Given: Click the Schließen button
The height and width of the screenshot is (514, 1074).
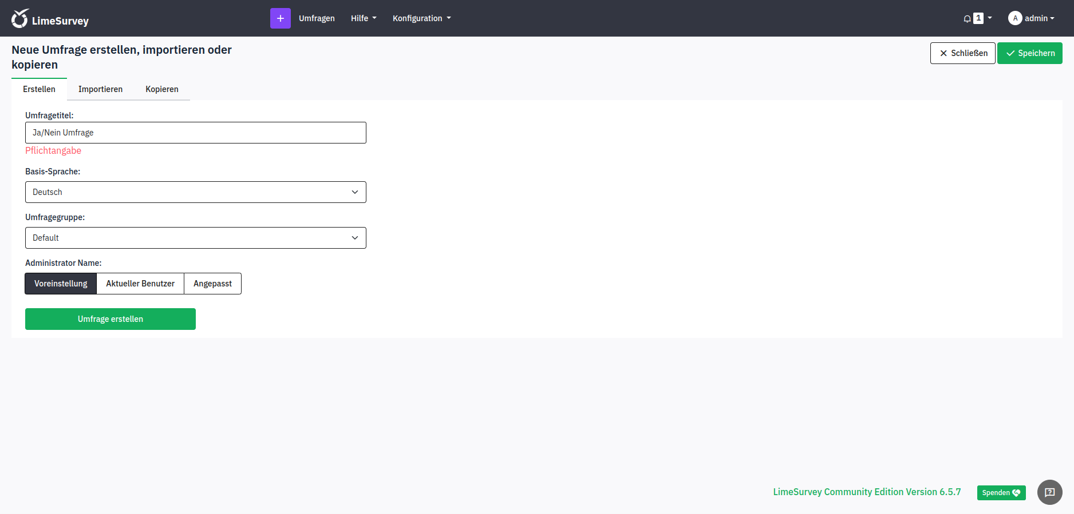Looking at the screenshot, I should [962, 53].
